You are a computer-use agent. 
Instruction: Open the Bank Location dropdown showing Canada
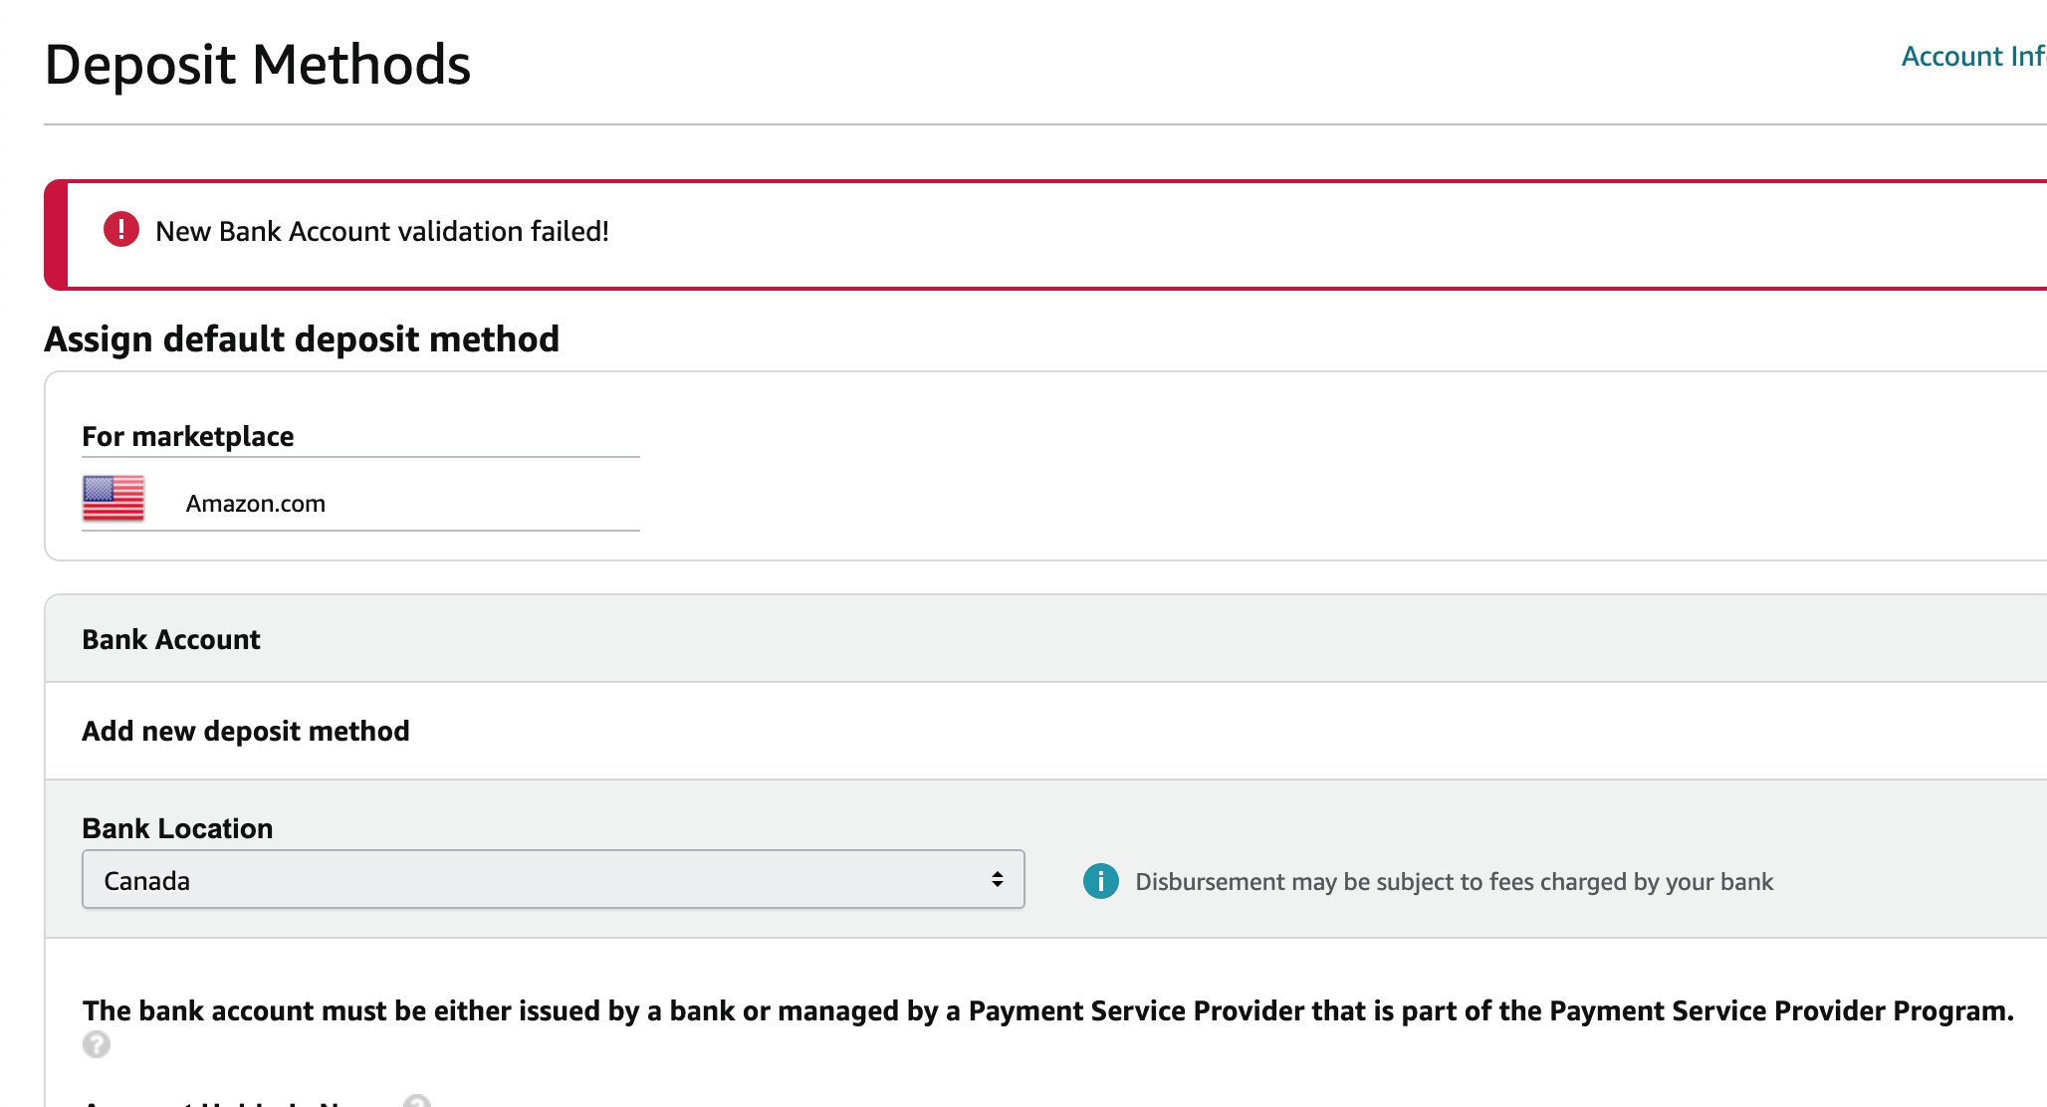[553, 879]
